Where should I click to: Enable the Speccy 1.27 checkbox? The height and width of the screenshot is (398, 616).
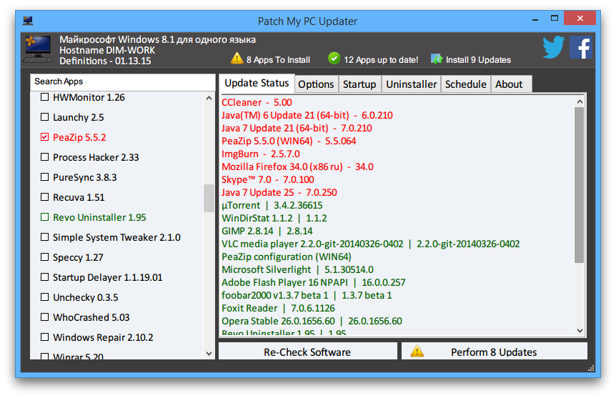point(45,257)
